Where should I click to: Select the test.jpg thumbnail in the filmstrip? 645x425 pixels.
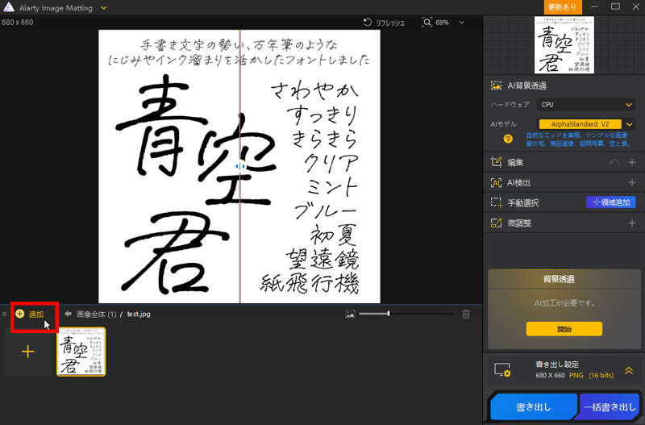(x=81, y=352)
